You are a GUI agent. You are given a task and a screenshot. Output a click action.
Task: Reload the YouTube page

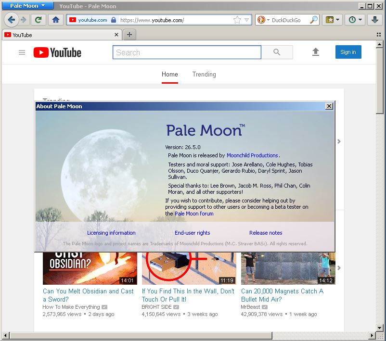point(38,20)
